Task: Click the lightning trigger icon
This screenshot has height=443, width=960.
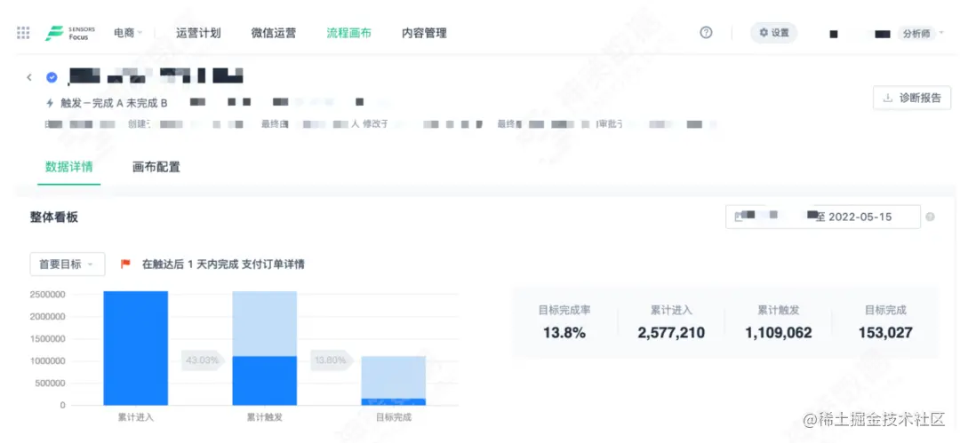Action: pyautogui.click(x=50, y=103)
